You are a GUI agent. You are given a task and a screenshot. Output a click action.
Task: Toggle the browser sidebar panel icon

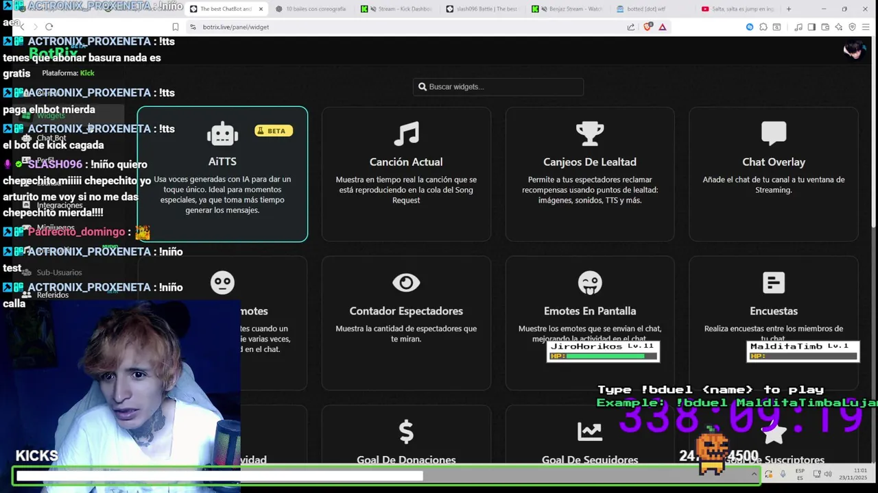(x=811, y=27)
